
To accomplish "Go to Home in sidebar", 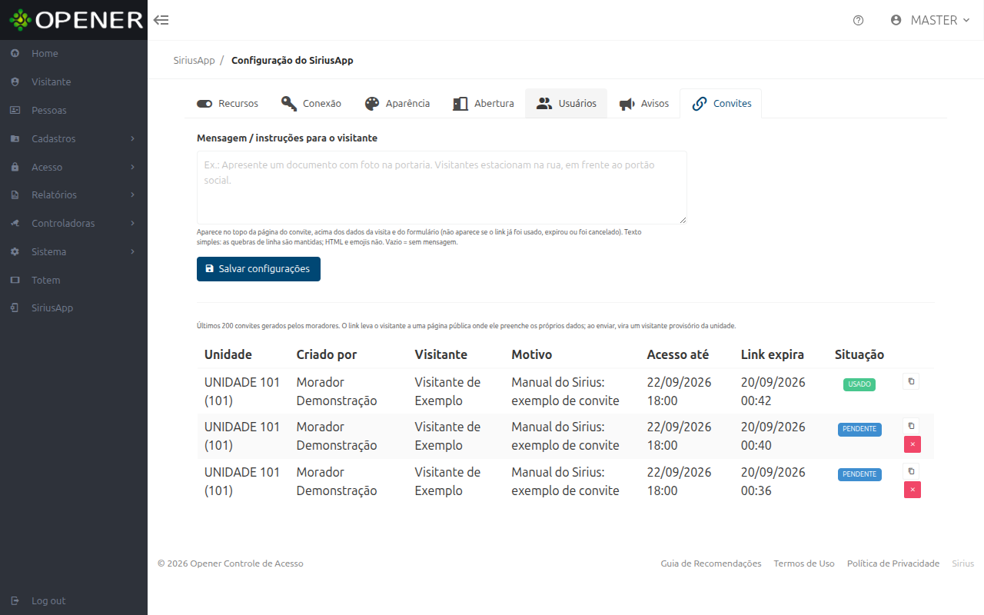I will point(74,53).
